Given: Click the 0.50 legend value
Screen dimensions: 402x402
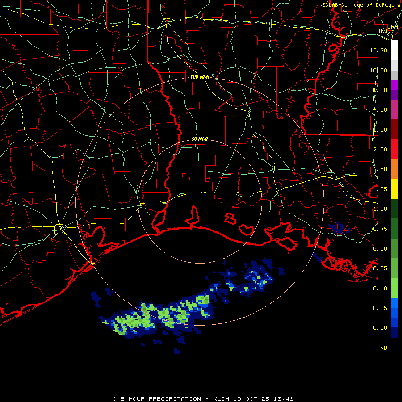Looking at the screenshot, I should pos(380,249).
